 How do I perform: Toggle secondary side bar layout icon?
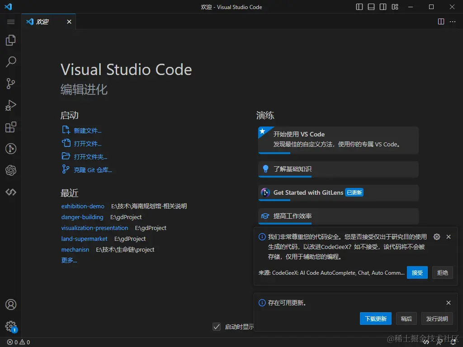coord(383,7)
